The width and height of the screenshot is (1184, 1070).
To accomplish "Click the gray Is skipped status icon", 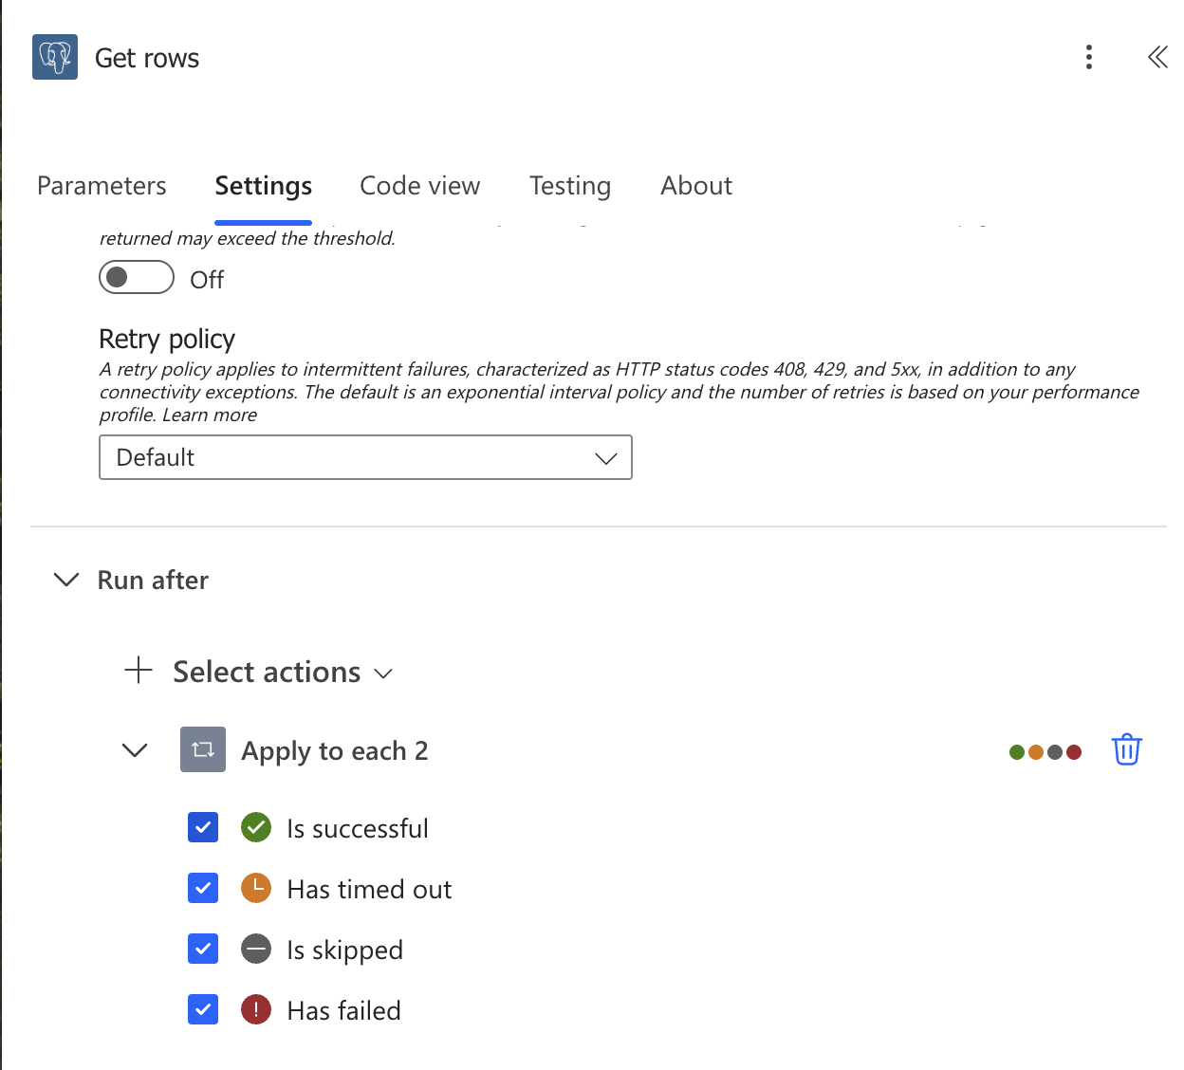I will point(256,949).
